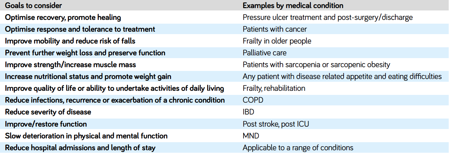Viewport: 449px width, 153px height.
Task: Select 'Improve/restore function' goal text
Action: coord(46,124)
